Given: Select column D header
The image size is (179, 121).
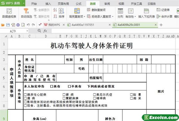Looking at the screenshot, I should [x=46, y=36].
